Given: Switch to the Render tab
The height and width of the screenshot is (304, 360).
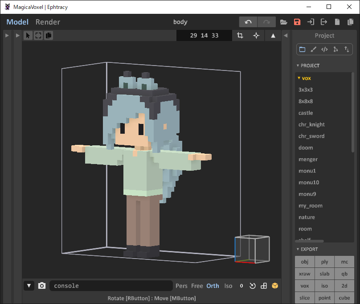Looking at the screenshot, I should coord(48,22).
